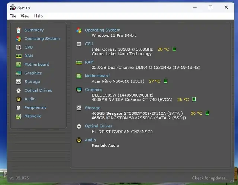Viewport: 238px width, 185px height.
Task: Click the Motherboard icon in summary pane
Action: [x=79, y=76]
